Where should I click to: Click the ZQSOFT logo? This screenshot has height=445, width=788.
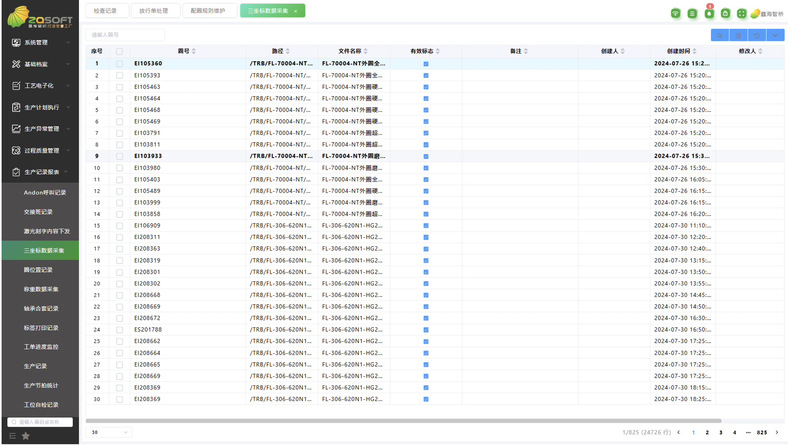tap(40, 17)
